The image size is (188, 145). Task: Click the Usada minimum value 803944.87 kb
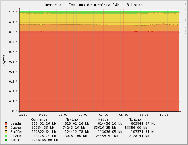click(143, 124)
